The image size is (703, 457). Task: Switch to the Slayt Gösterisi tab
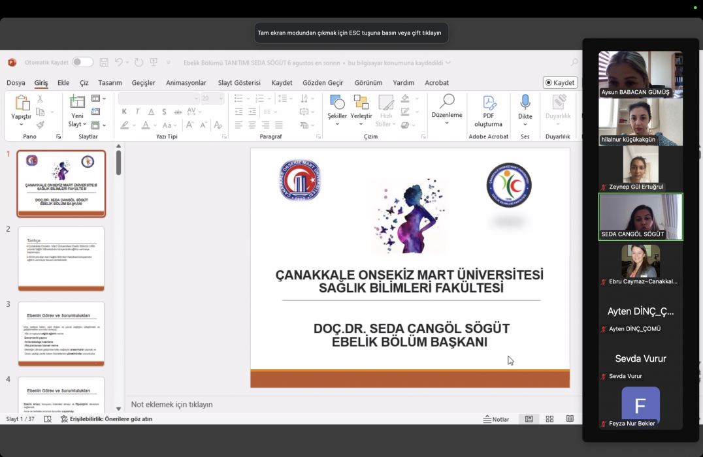(239, 82)
